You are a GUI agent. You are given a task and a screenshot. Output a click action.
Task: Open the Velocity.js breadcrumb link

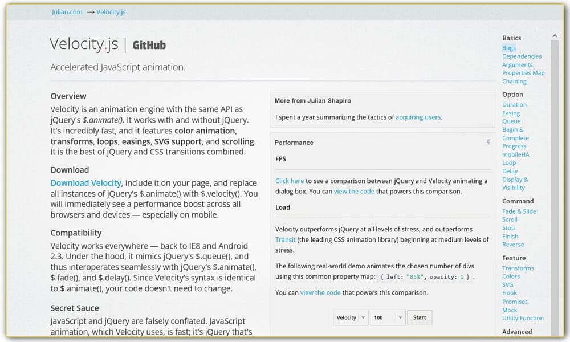(111, 12)
